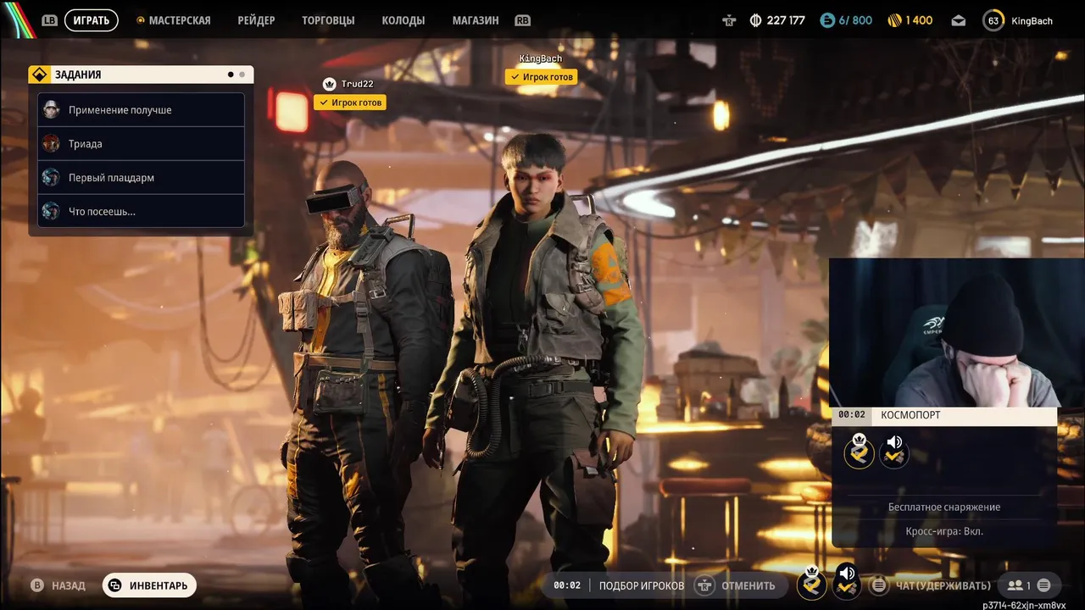Click the crown leader icon beside Trud22

(x=330, y=84)
